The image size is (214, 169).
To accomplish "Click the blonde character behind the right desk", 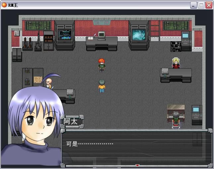I will coord(176,63).
